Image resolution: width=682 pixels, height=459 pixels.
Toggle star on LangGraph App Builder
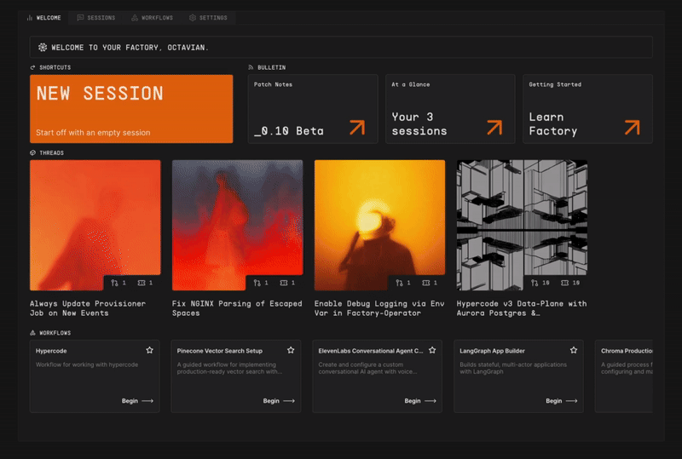click(x=574, y=350)
